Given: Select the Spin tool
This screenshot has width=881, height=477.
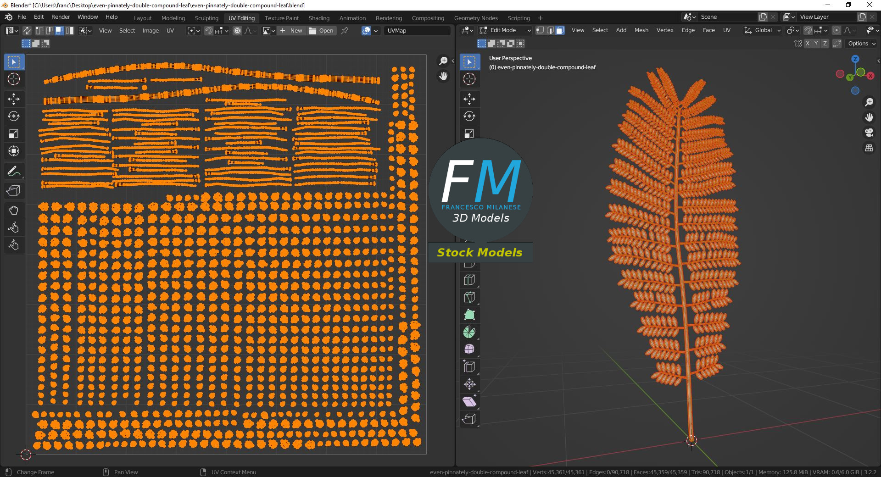Looking at the screenshot, I should [469, 332].
